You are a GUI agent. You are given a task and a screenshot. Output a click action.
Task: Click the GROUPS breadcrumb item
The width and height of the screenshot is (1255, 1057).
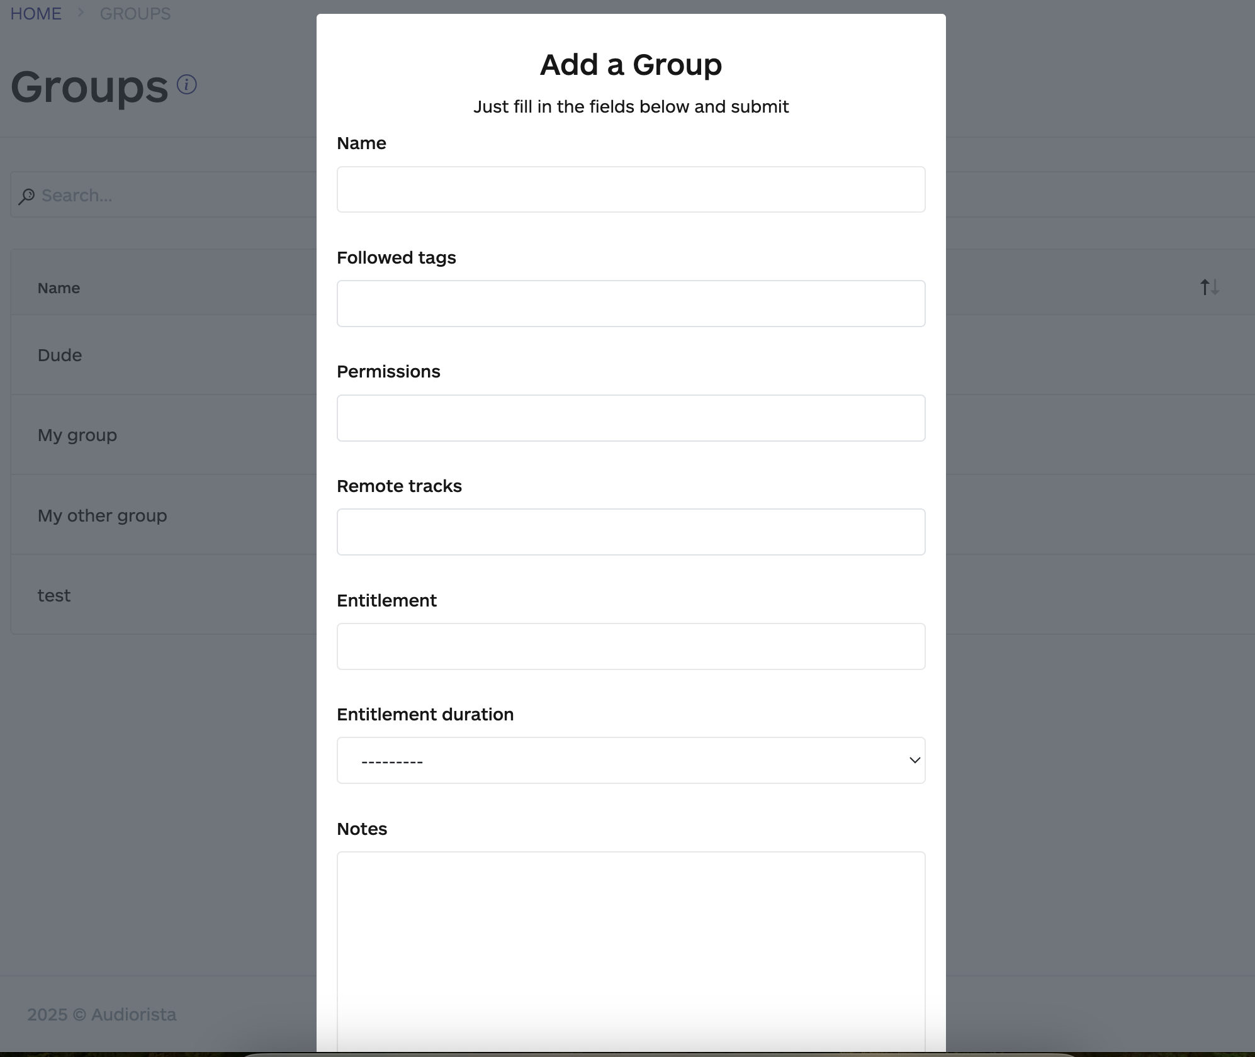(135, 13)
